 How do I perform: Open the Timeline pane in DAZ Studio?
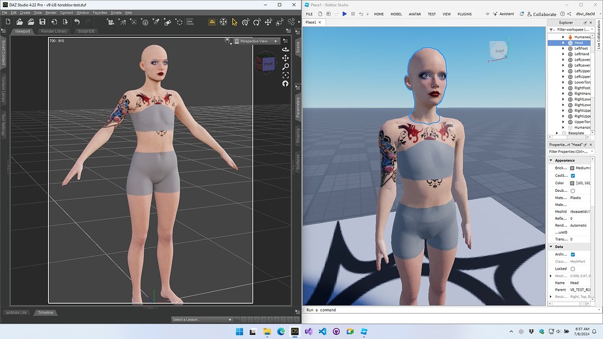tap(45, 313)
